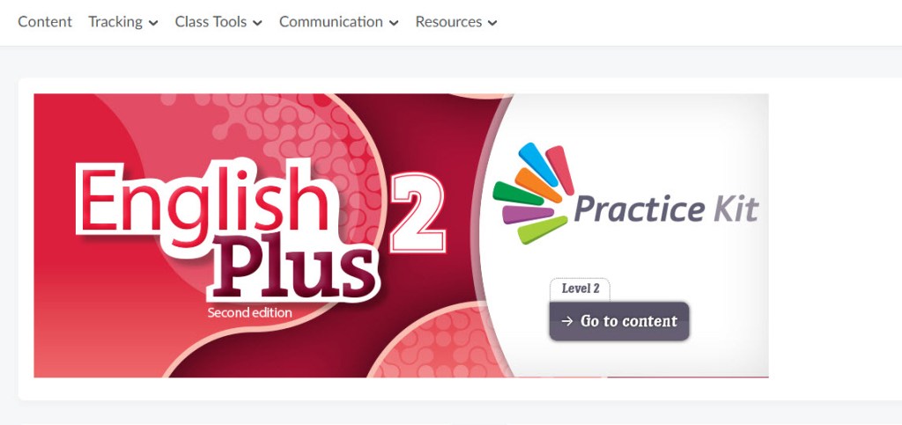Open the Content page
The width and height of the screenshot is (902, 425).
click(x=45, y=22)
